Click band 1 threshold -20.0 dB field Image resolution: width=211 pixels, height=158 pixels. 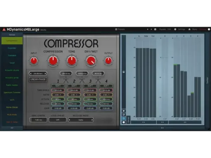tap(58, 90)
